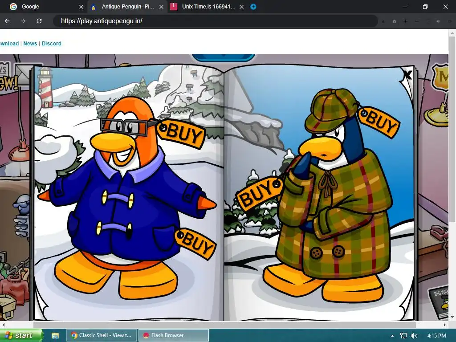Switch to Flash Browser taskbar window

coord(173,335)
